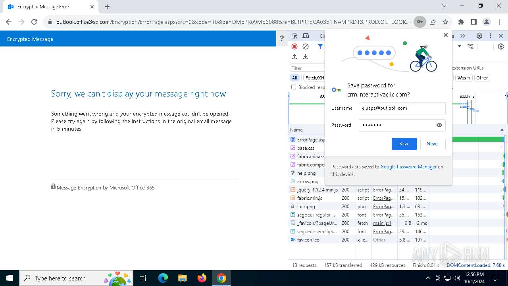This screenshot has width=508, height=286.
Task: Open ErrorPag initiator link for lock.png
Action: point(384,207)
